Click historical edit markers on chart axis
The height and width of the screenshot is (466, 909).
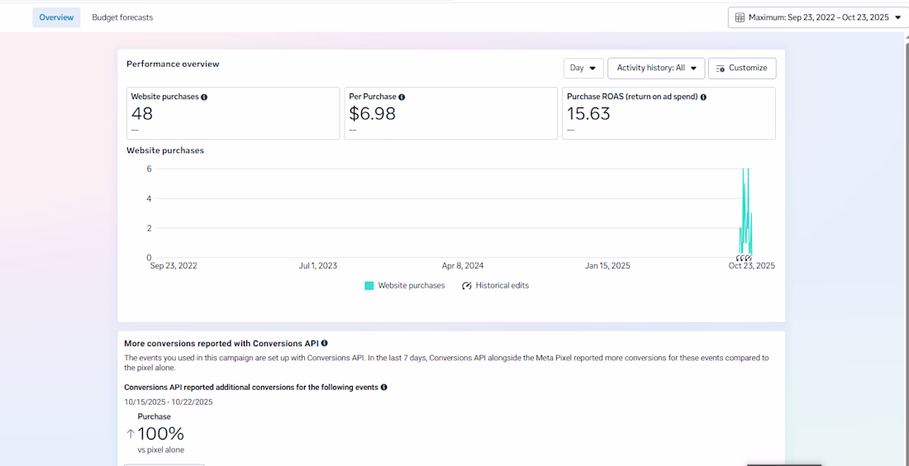(744, 258)
